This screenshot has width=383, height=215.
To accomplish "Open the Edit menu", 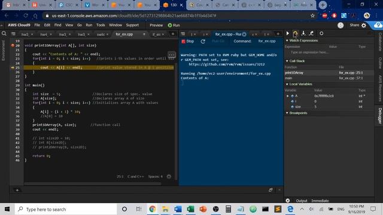I will [x=47, y=25].
